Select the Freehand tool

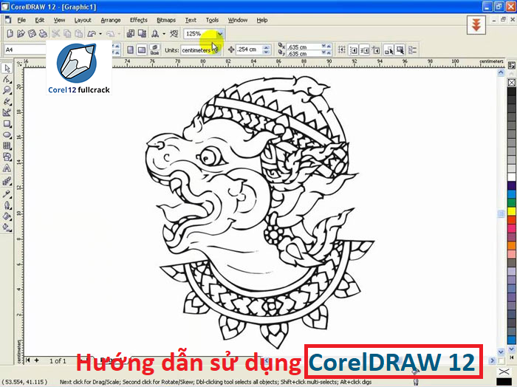[x=7, y=101]
